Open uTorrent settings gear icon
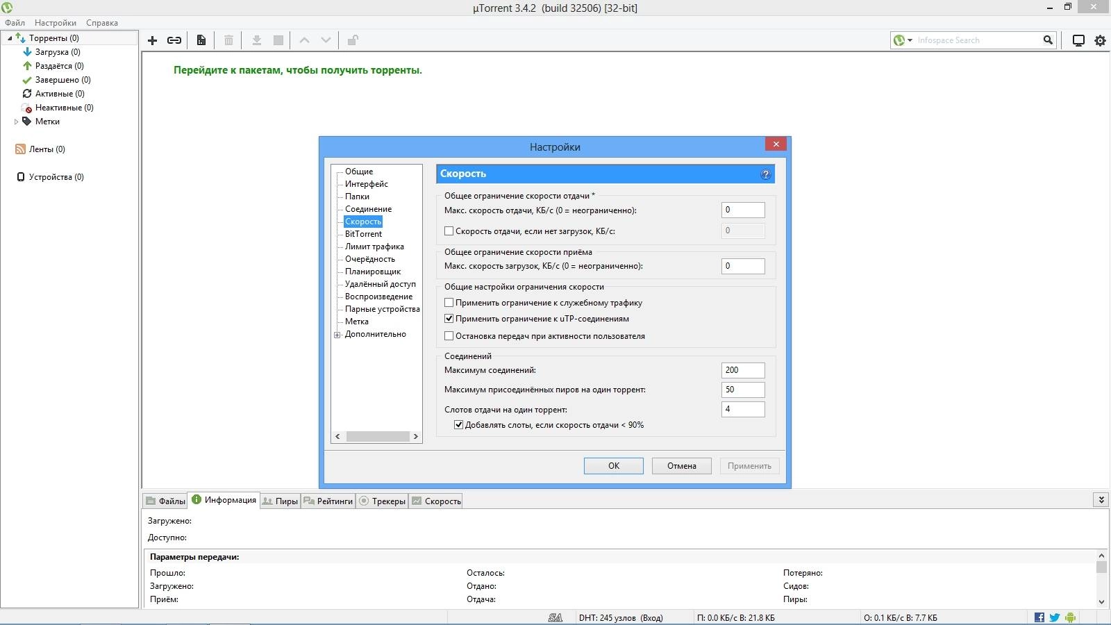Viewport: 1111px width, 625px height. coord(1099,40)
